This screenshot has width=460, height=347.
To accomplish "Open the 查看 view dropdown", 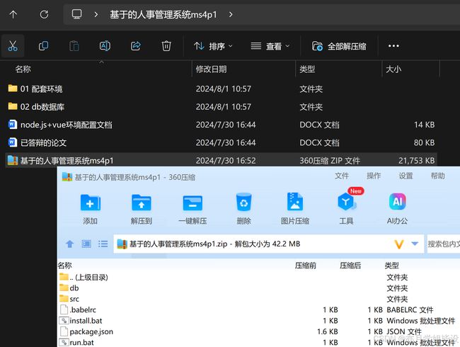I will (x=270, y=46).
